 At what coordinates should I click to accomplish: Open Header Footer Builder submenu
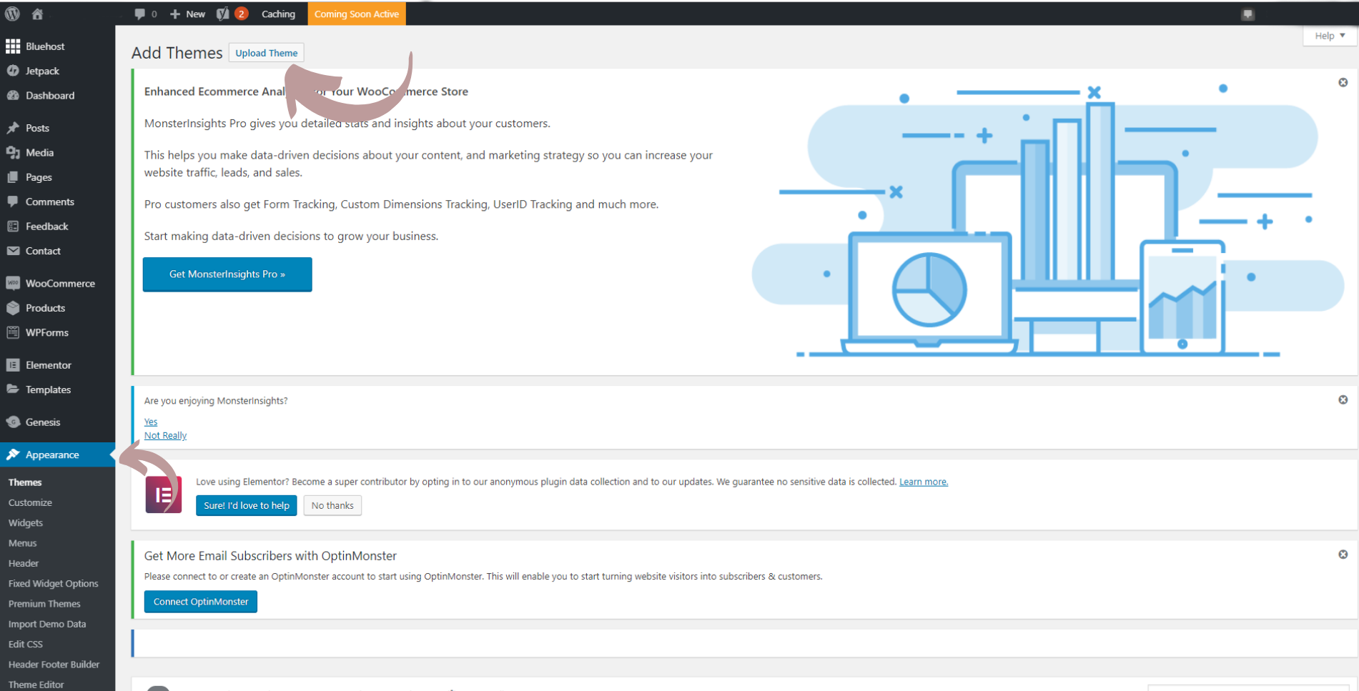[54, 664]
